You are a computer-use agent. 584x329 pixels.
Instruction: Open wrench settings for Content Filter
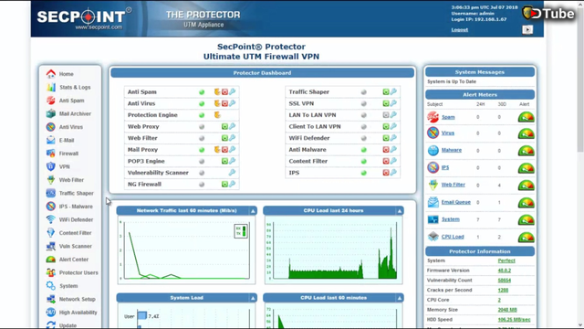coord(393,161)
